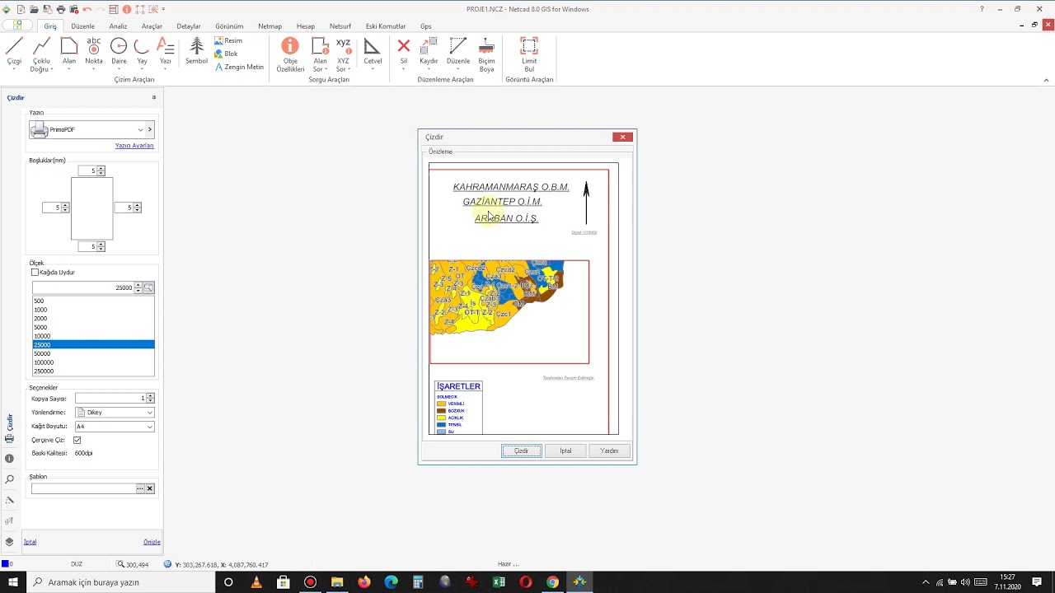The height and width of the screenshot is (593, 1055).
Task: Click the Önizle link in the side panel
Action: (x=152, y=542)
